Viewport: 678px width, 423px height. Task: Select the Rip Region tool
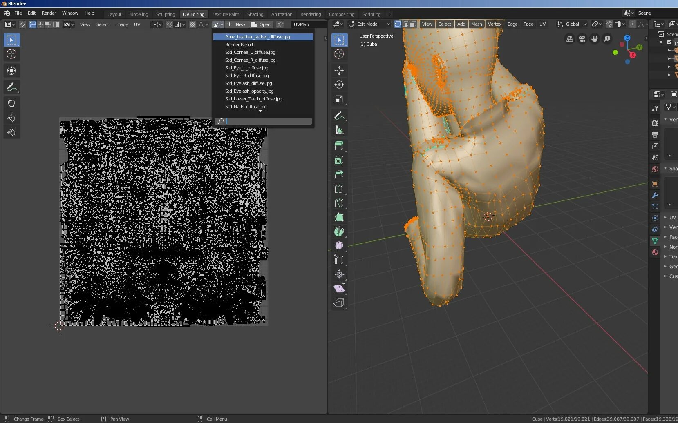339,303
